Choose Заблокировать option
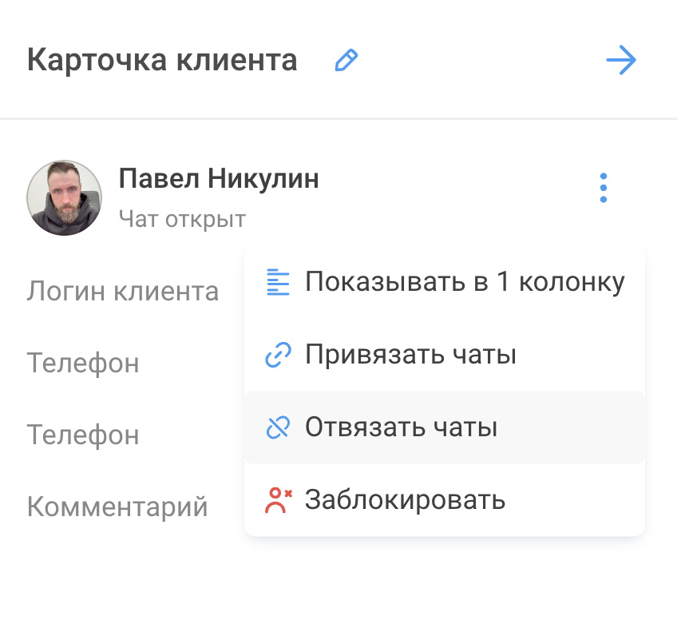 point(445,500)
